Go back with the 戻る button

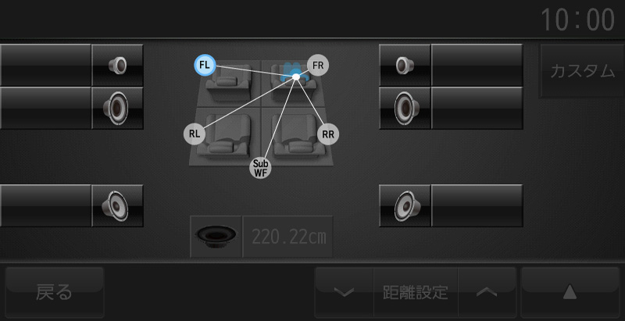(54, 292)
